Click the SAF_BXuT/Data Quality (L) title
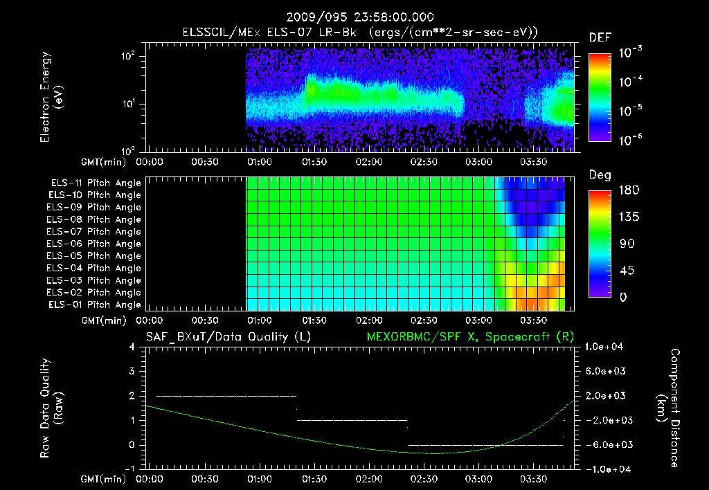 [228, 337]
